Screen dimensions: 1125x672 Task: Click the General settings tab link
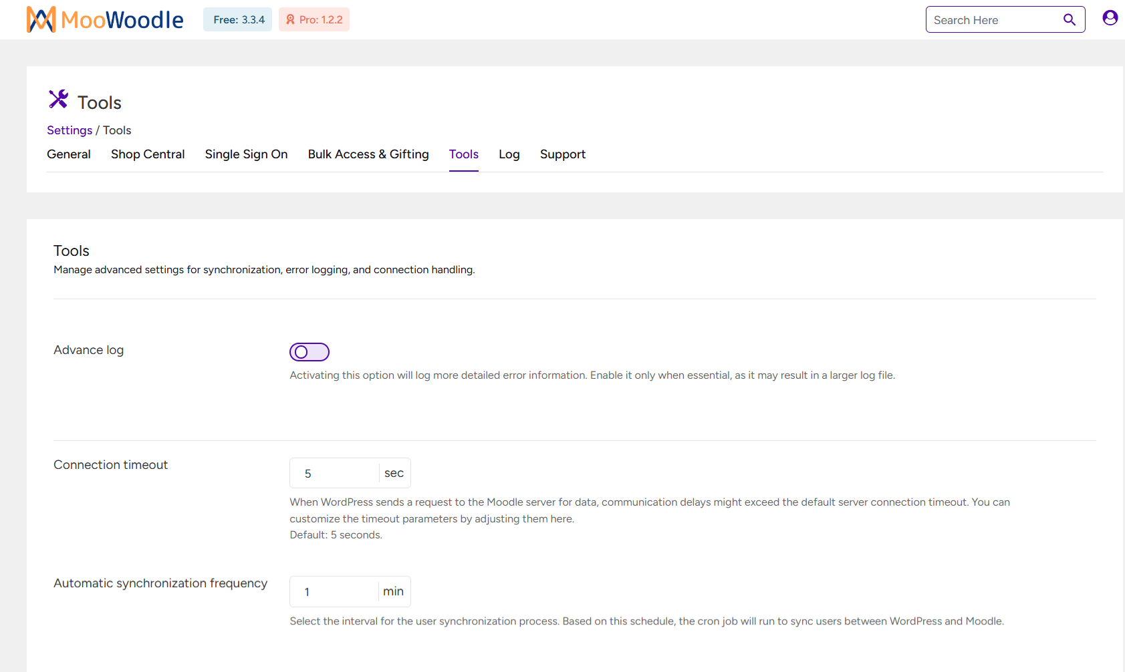[68, 154]
